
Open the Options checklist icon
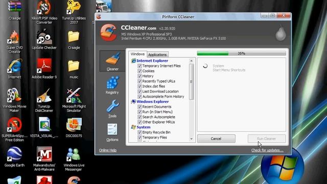pos(112,129)
